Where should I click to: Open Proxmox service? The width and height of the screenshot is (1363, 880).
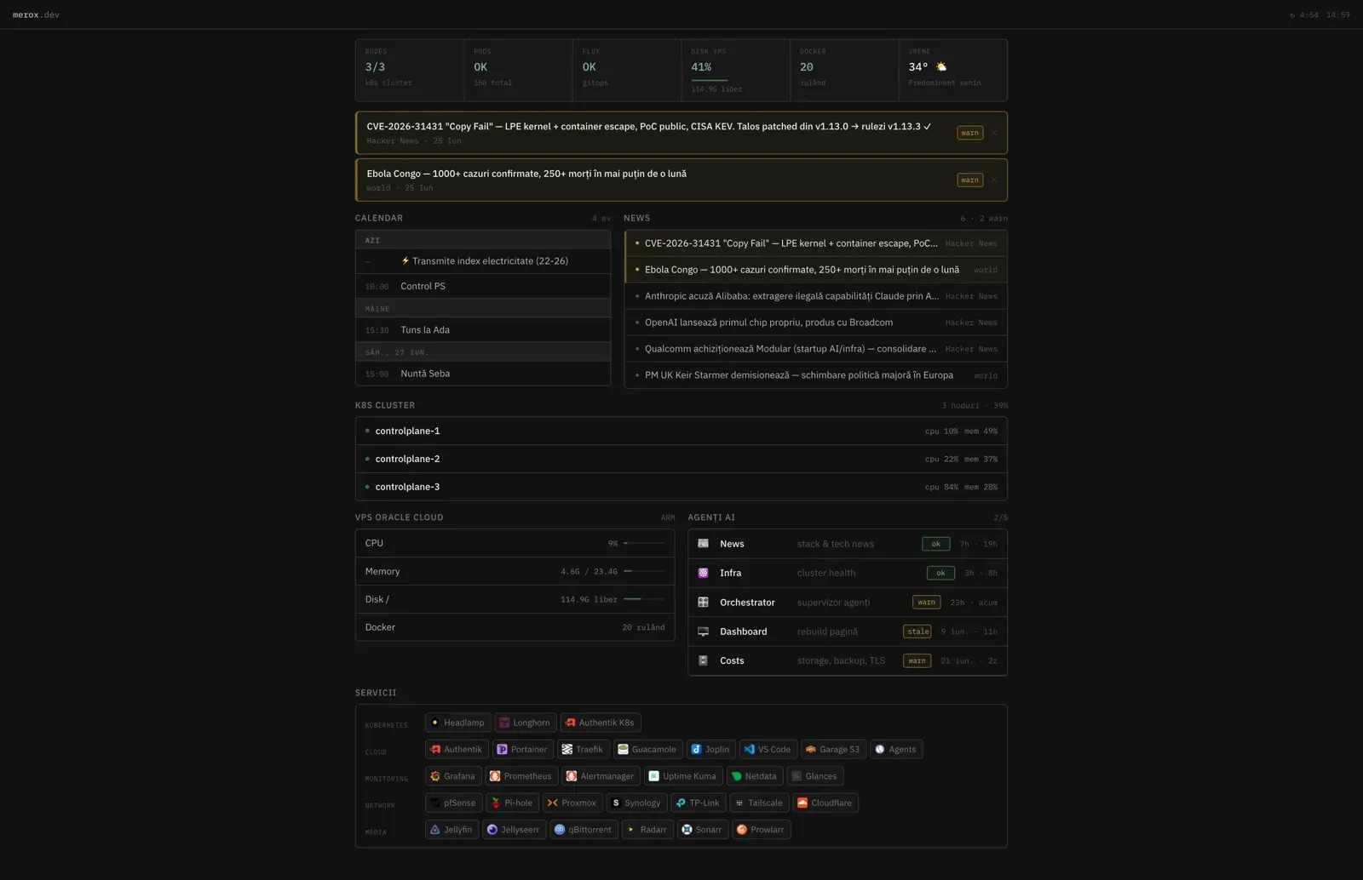pos(573,803)
